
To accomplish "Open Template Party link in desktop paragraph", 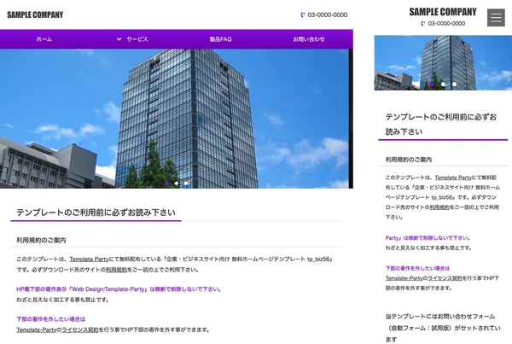I will (x=89, y=259).
